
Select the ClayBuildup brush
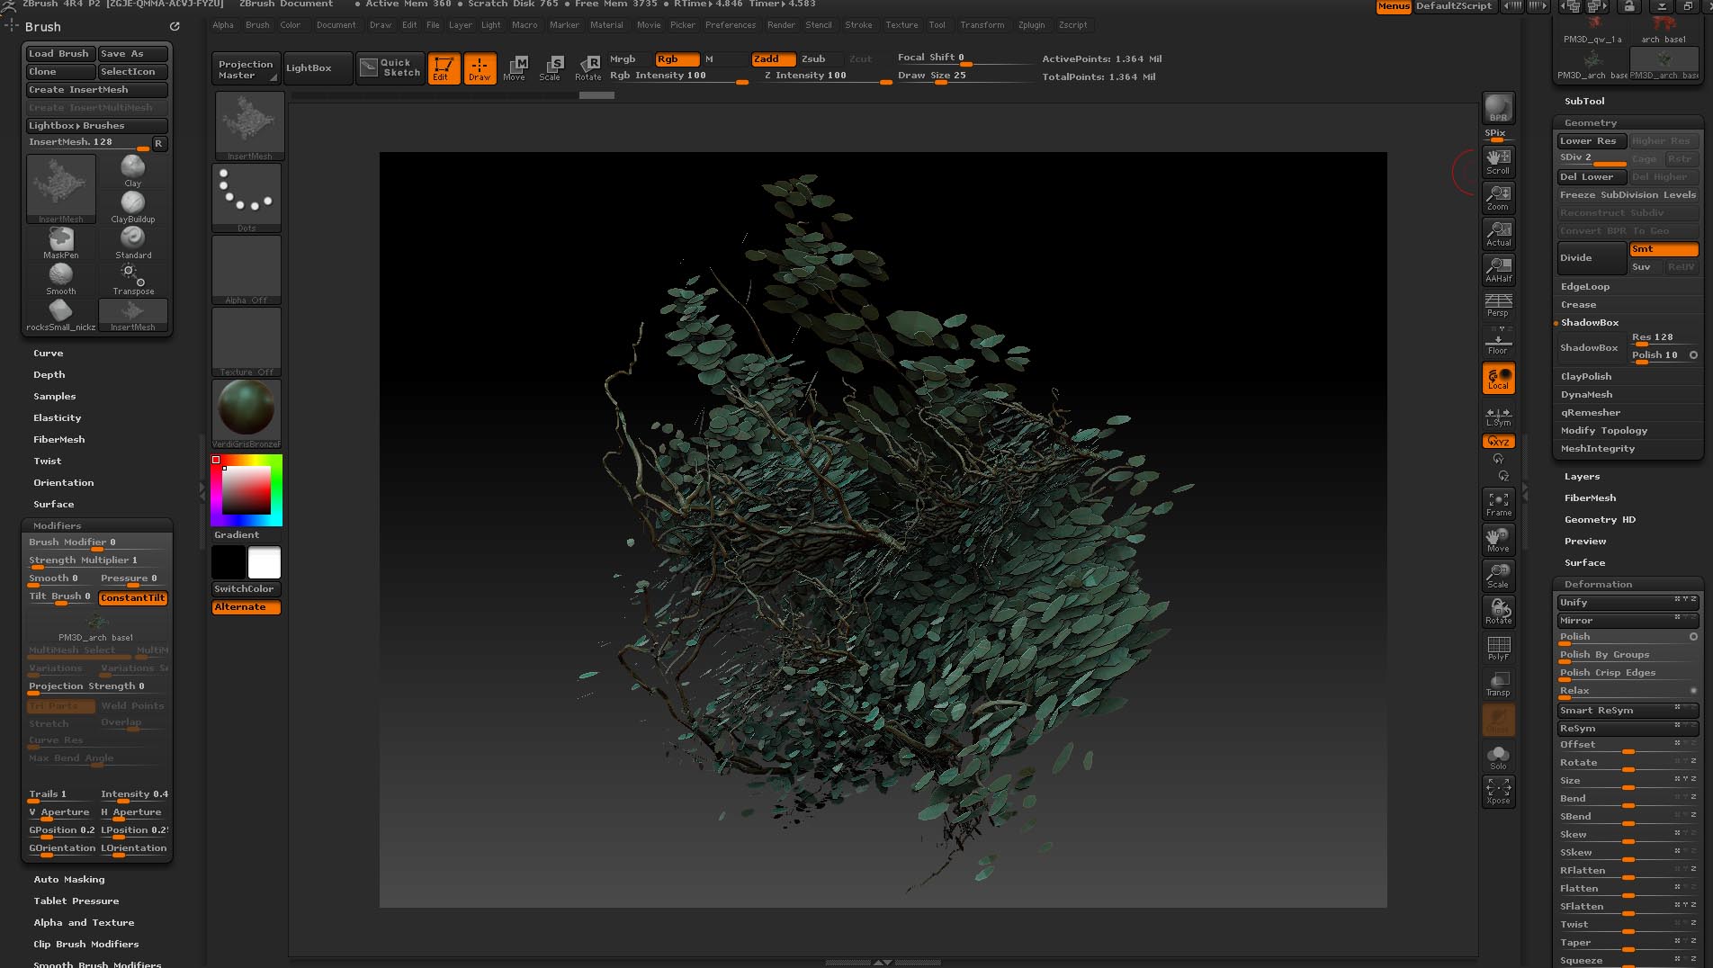pos(133,206)
